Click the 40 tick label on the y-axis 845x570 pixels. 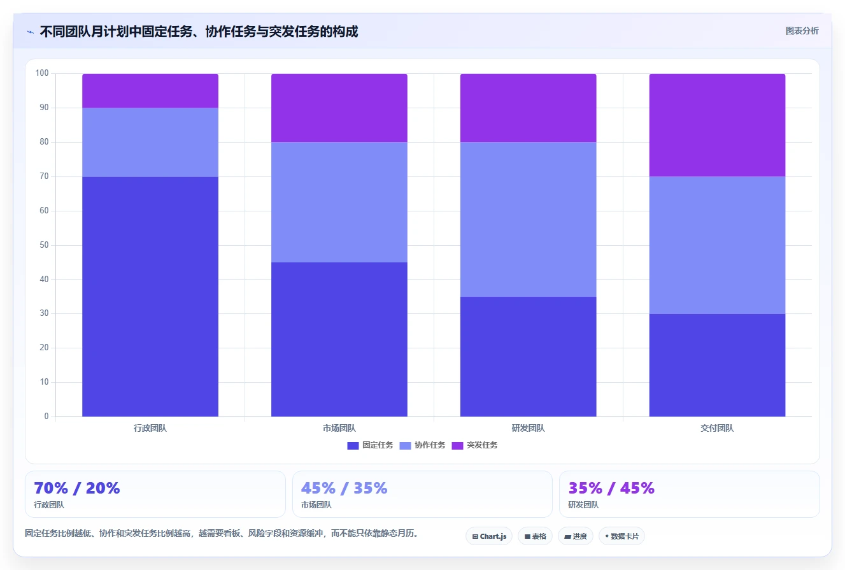click(x=45, y=280)
